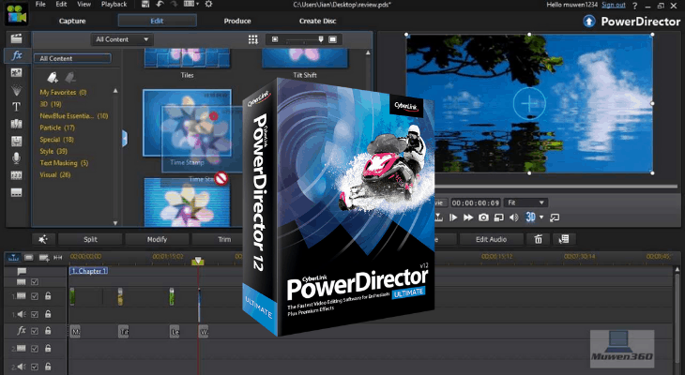Click the Split button
Screen dimensions: 685x375
point(90,239)
